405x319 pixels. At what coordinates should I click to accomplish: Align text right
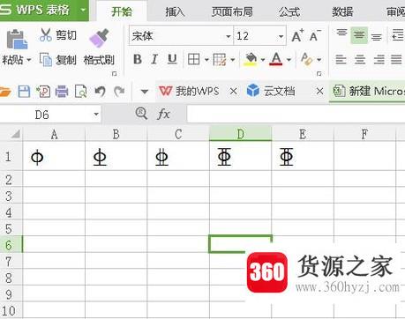(x=379, y=60)
